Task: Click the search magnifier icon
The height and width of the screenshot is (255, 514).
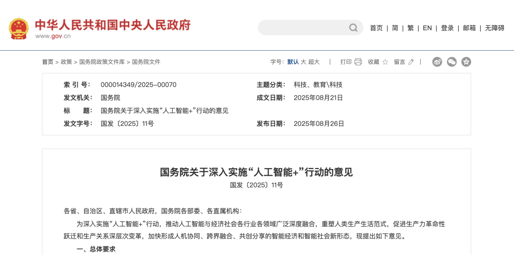Action: [x=353, y=28]
